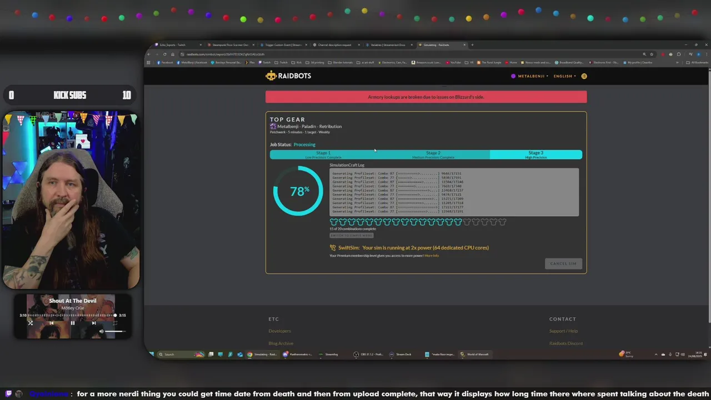Click the 78% circular progress indicator
Viewport: 711px width, 400px height.
pyautogui.click(x=298, y=191)
